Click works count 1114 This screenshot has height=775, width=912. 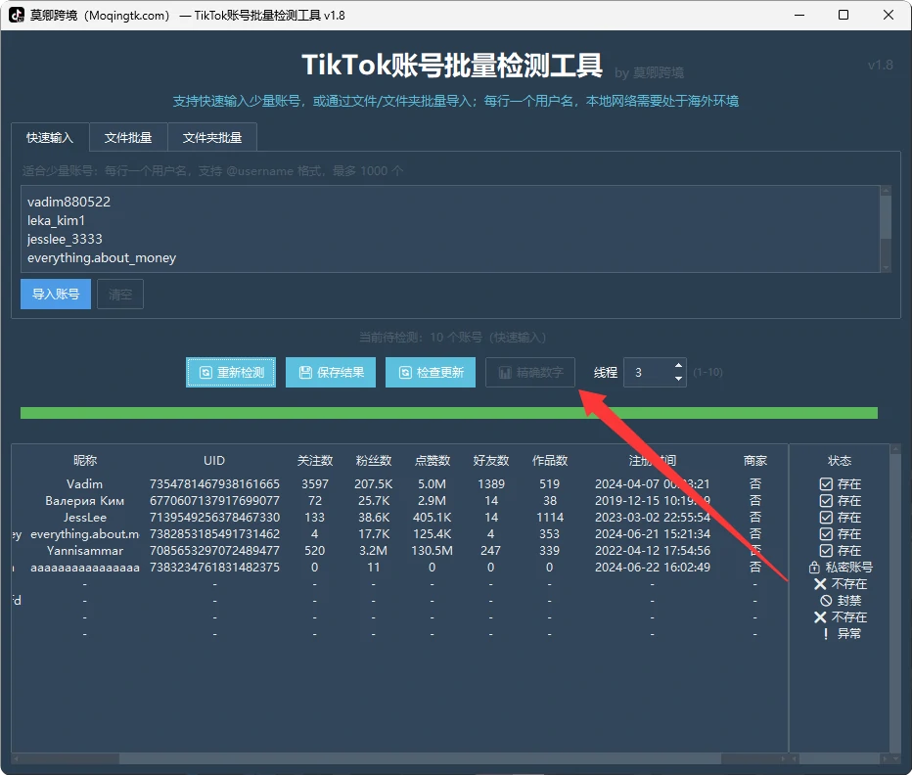click(x=550, y=518)
